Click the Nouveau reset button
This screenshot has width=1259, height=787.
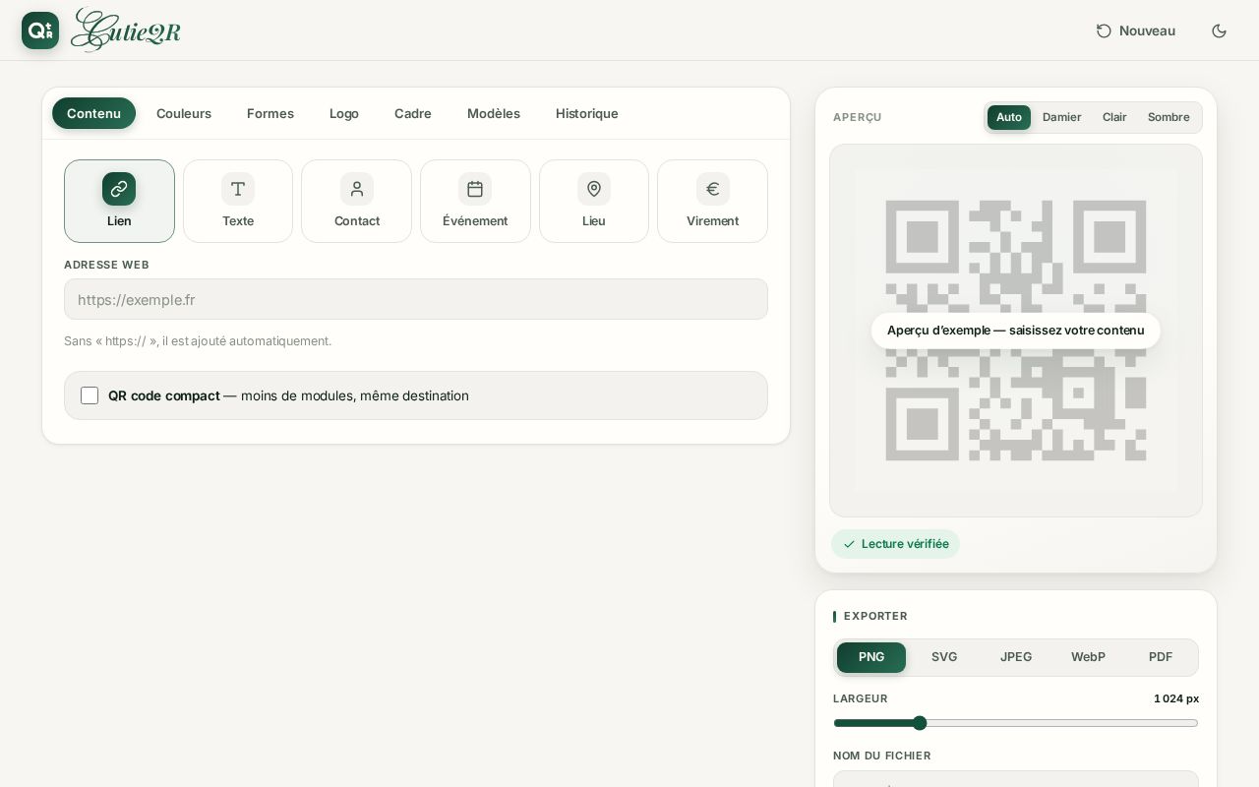coord(1136,30)
